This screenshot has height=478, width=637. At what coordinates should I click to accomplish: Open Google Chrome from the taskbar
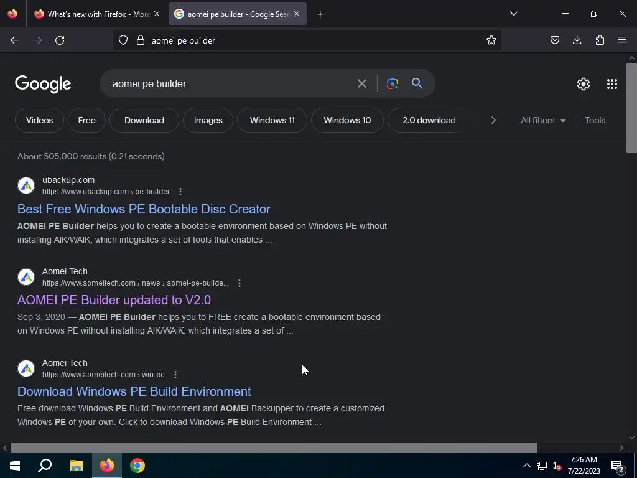pos(137,466)
